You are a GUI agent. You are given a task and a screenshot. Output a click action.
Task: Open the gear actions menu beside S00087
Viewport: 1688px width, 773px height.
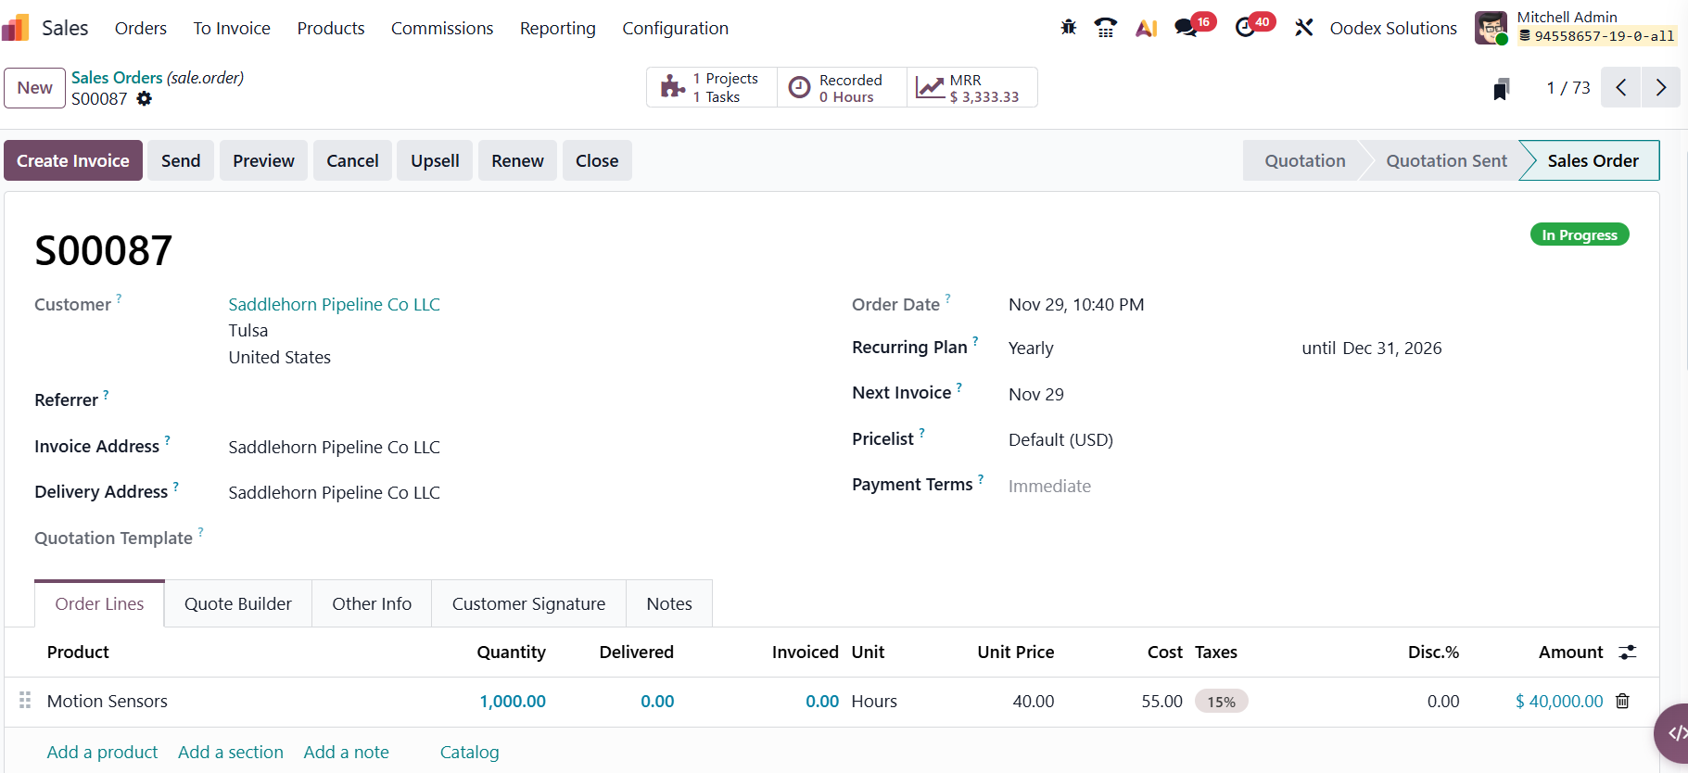pos(145,98)
